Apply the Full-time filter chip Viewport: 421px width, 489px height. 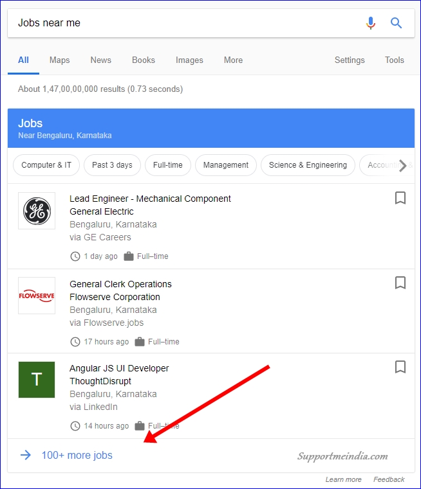pyautogui.click(x=168, y=165)
